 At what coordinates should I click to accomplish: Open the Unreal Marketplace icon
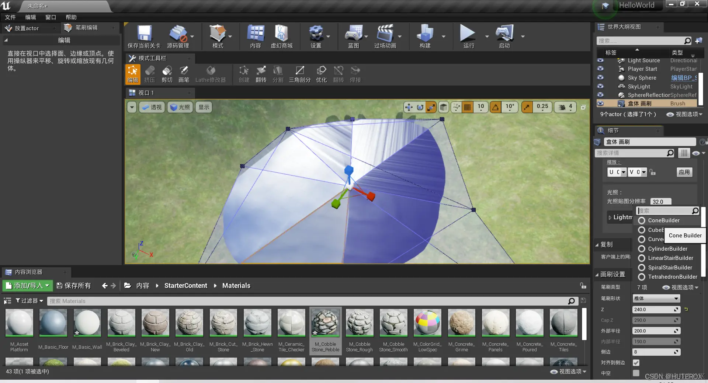[x=281, y=36]
